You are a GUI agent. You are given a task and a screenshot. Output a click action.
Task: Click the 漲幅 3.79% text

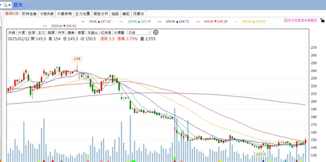pos(127,39)
